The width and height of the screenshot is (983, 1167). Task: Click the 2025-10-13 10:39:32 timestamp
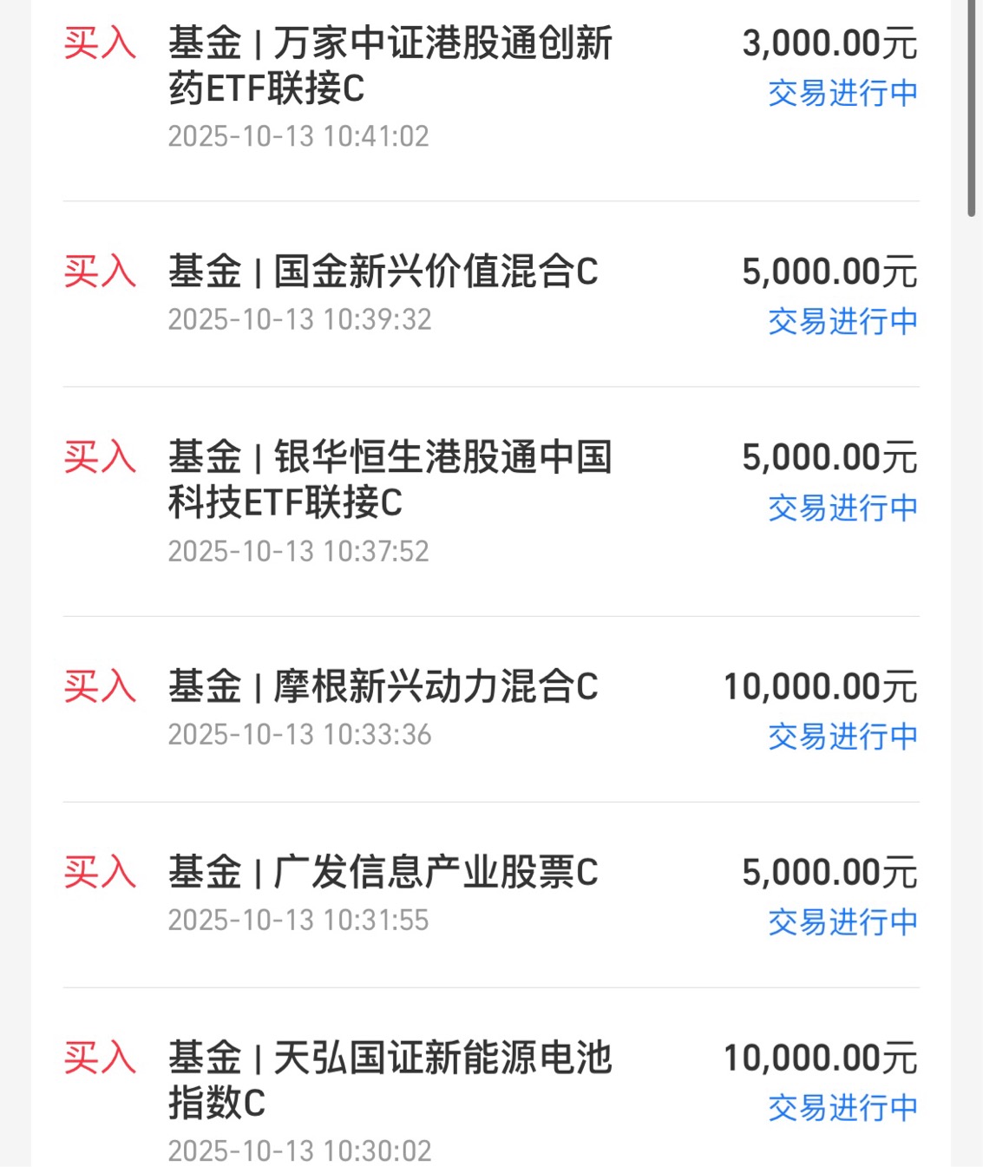tap(299, 319)
